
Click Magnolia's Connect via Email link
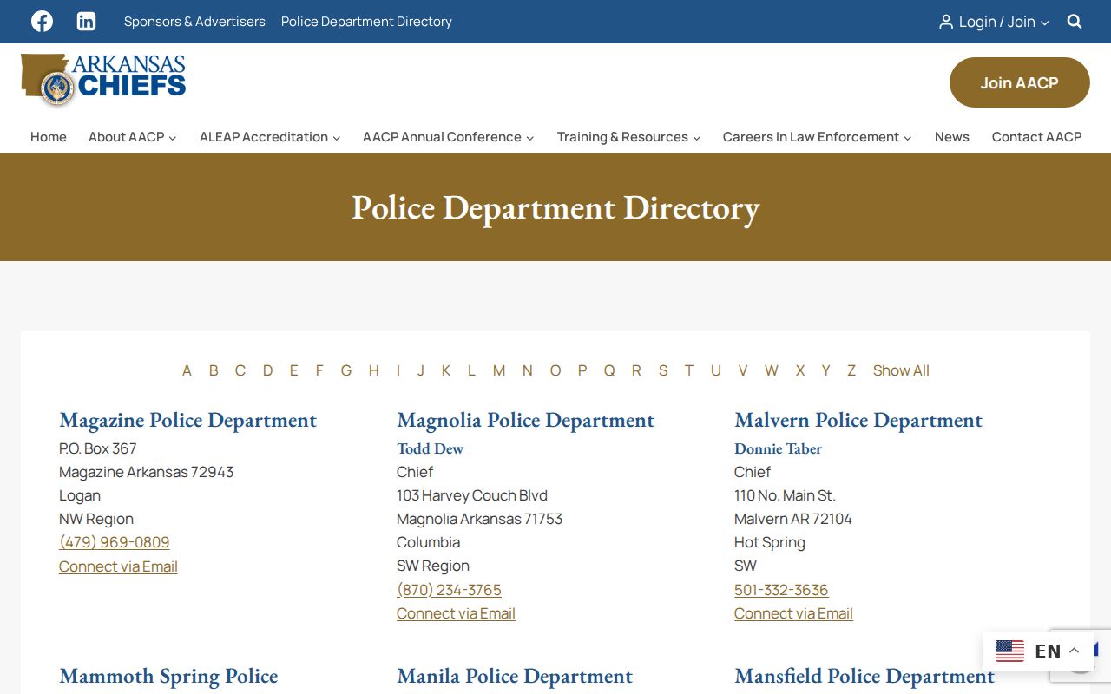[x=456, y=613]
